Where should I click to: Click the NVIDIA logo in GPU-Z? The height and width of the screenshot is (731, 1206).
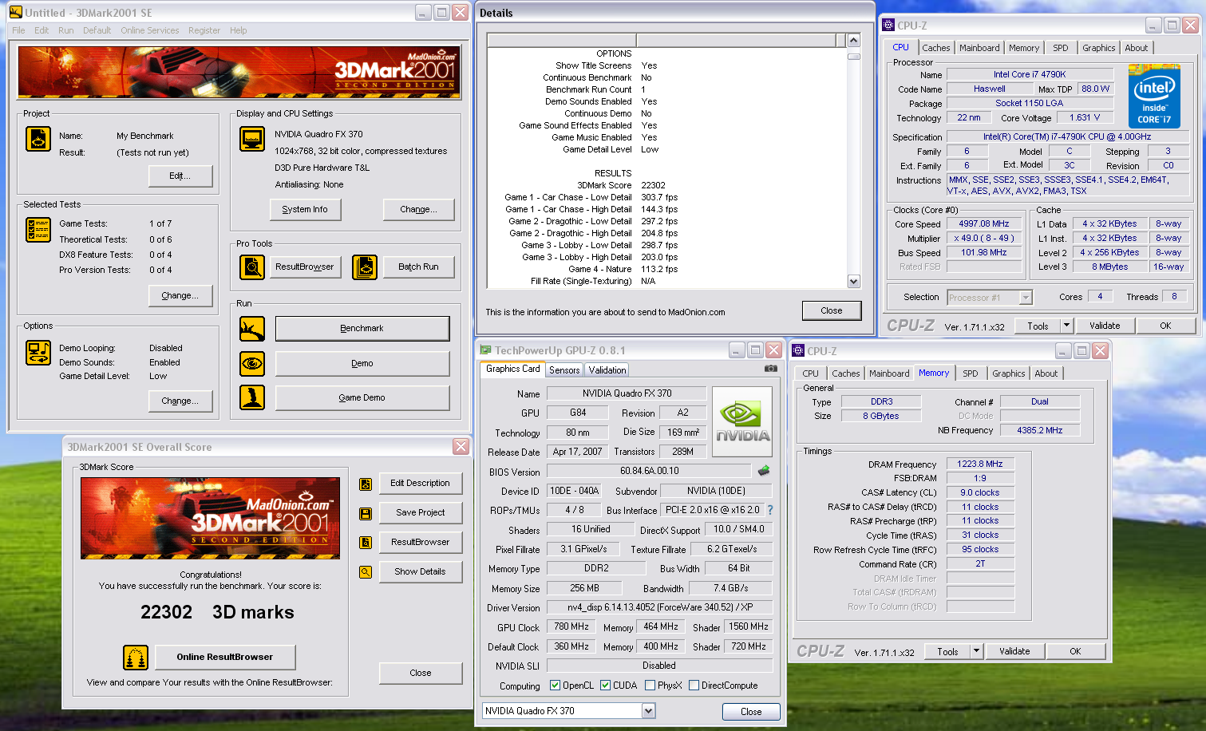pos(742,421)
